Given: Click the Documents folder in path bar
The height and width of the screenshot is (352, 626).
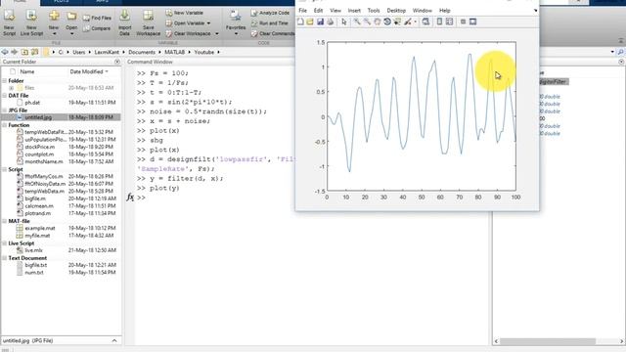Looking at the screenshot, I should (x=141, y=52).
